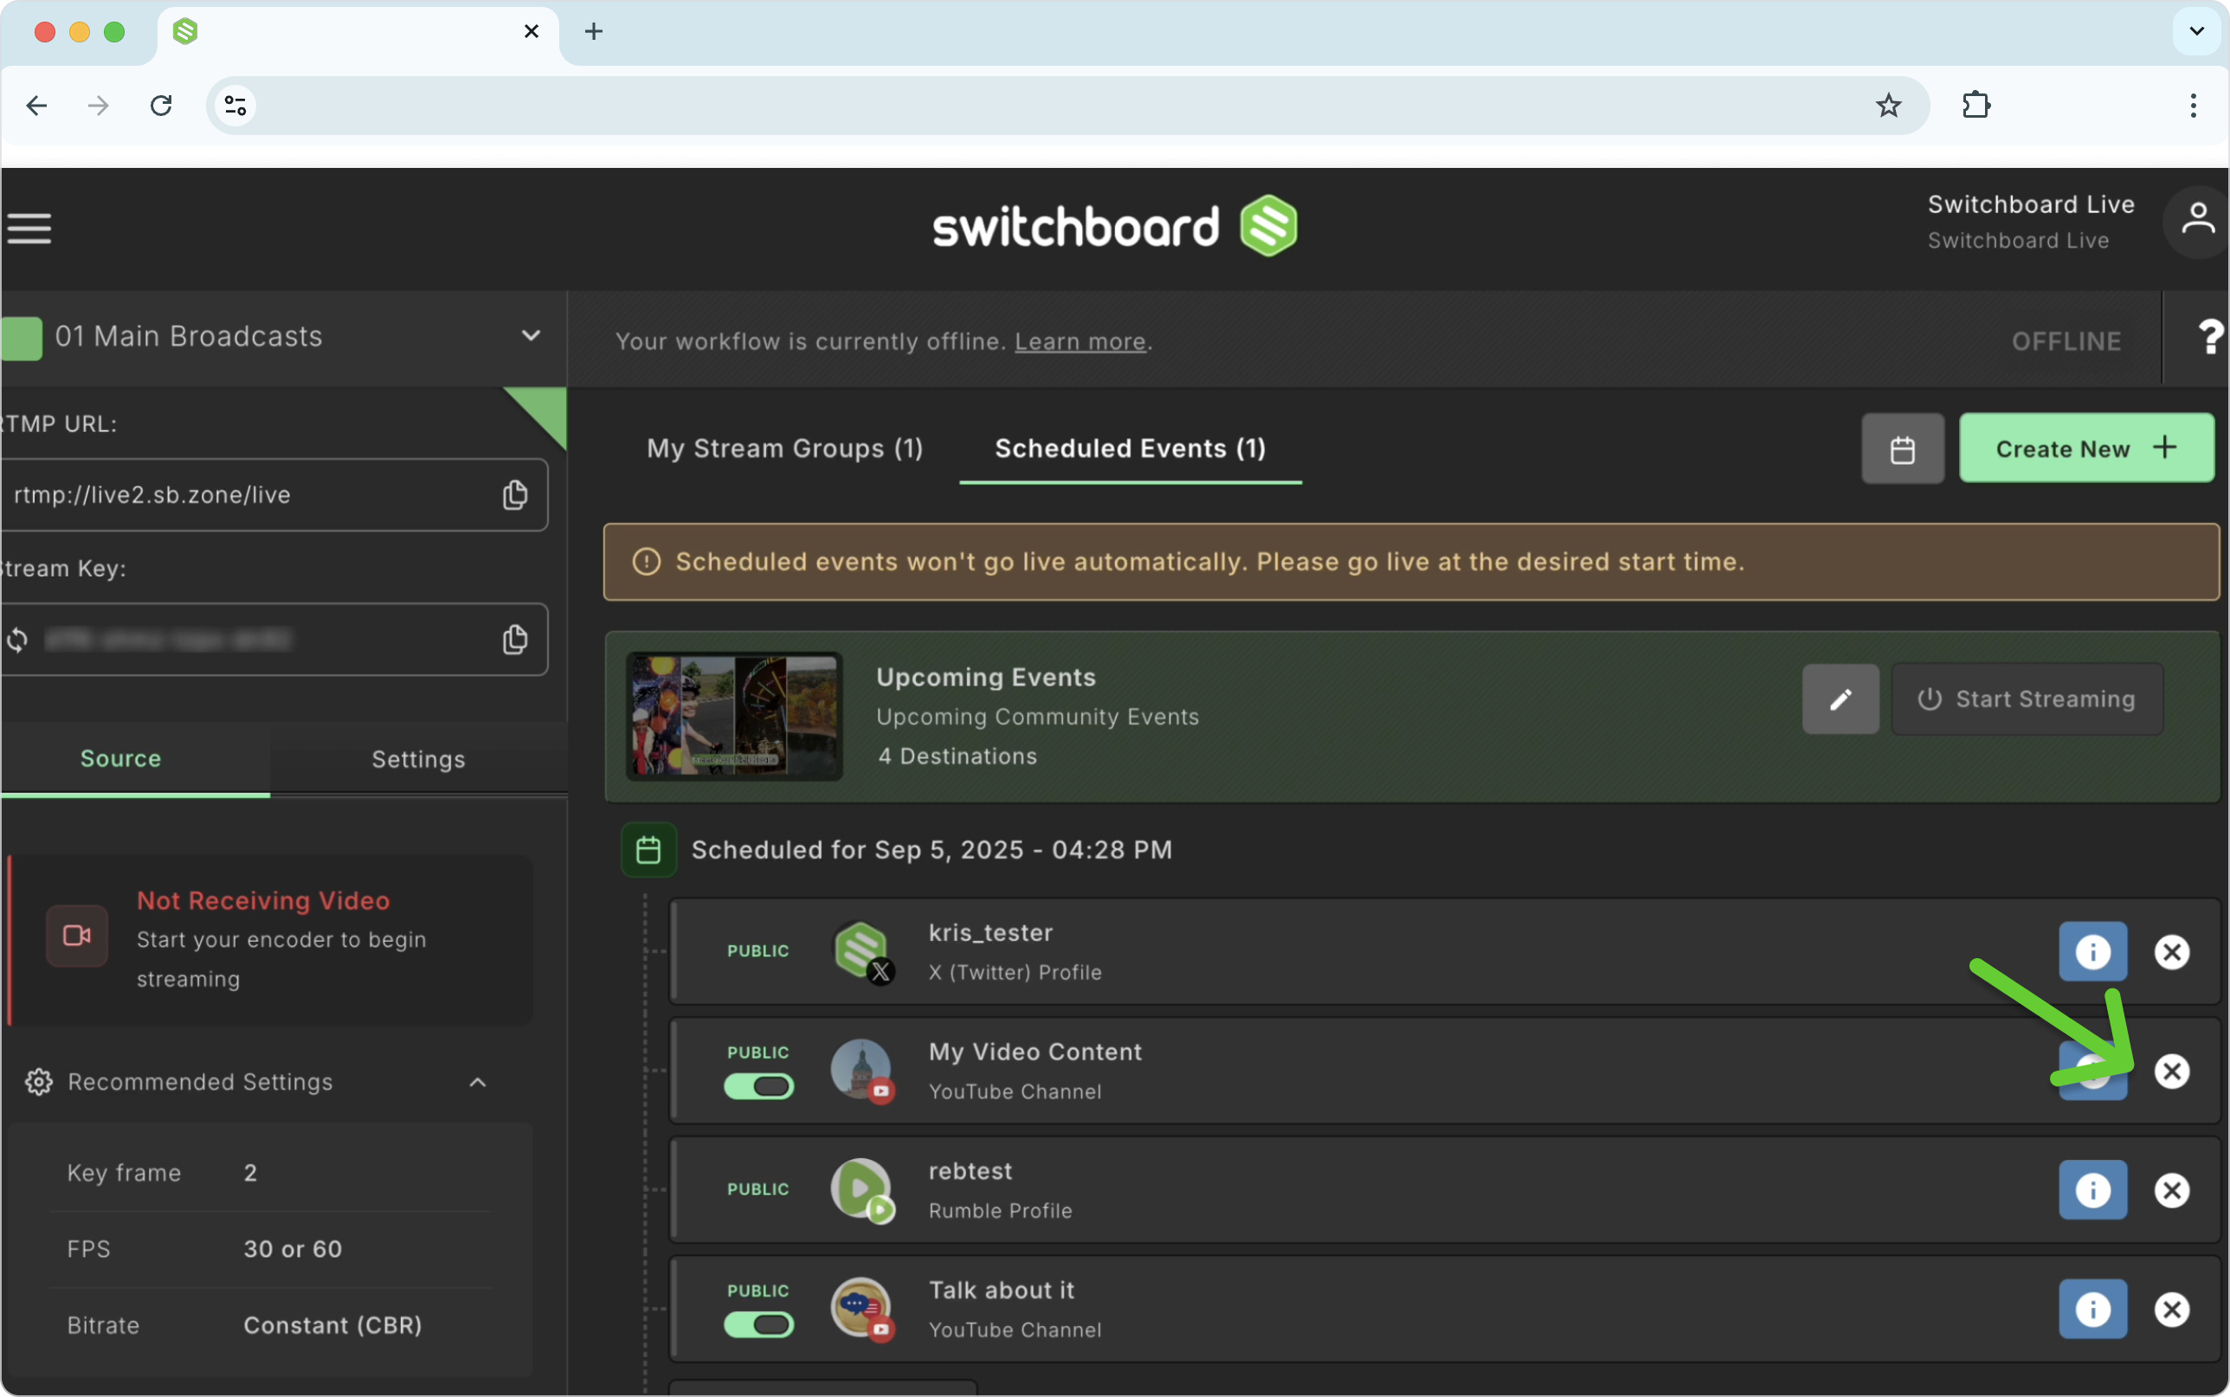The image size is (2230, 1397).
Task: Click the Not Receiving Video camera icon
Action: click(78, 936)
